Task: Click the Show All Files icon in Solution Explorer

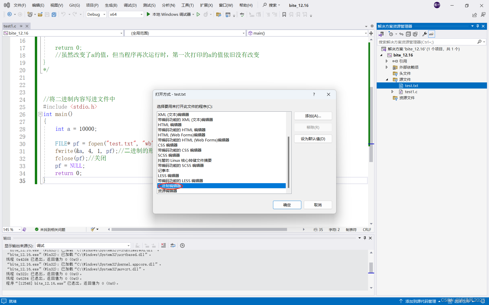Action: (415, 34)
